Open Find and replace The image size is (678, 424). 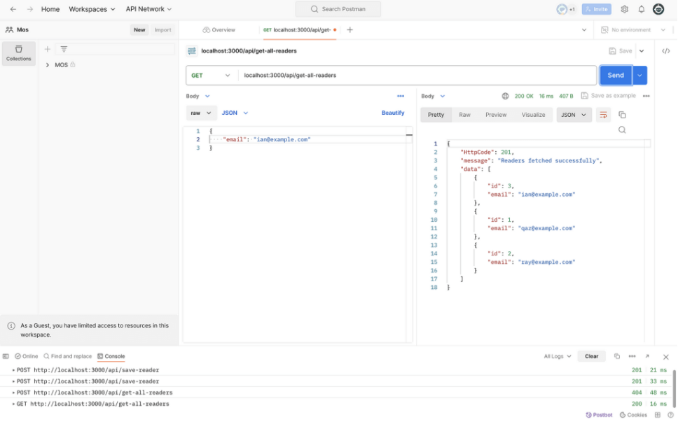pyautogui.click(x=67, y=356)
